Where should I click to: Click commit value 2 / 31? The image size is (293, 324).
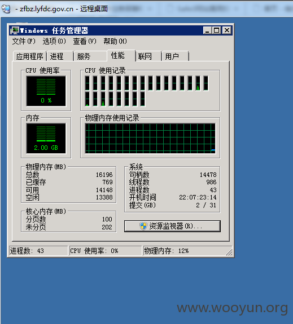[206, 205]
